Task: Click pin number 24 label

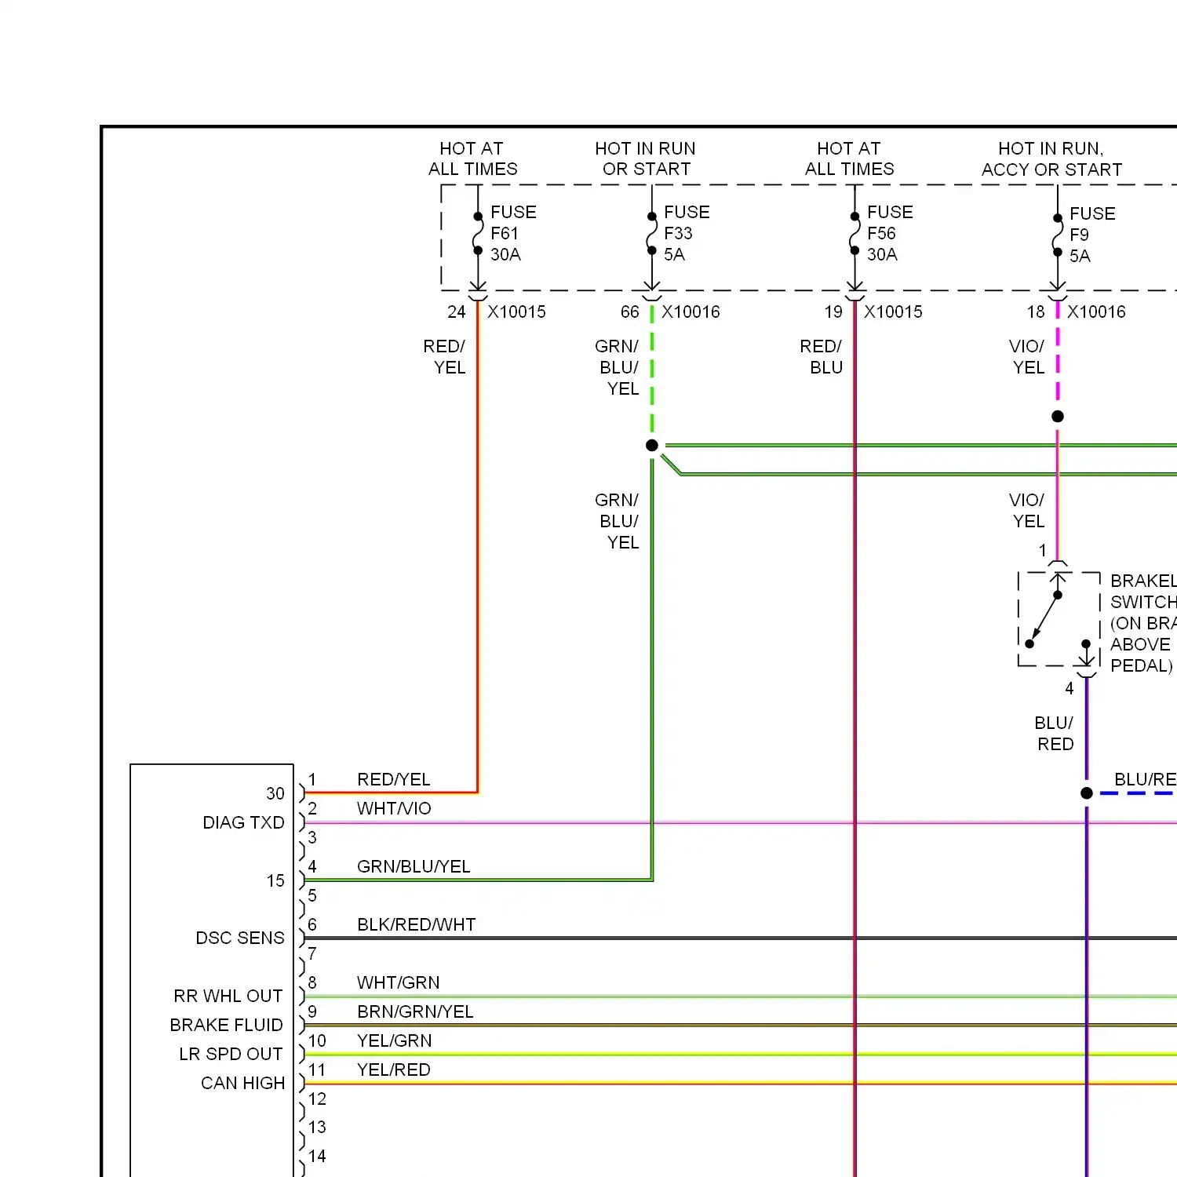Action: coord(457,312)
